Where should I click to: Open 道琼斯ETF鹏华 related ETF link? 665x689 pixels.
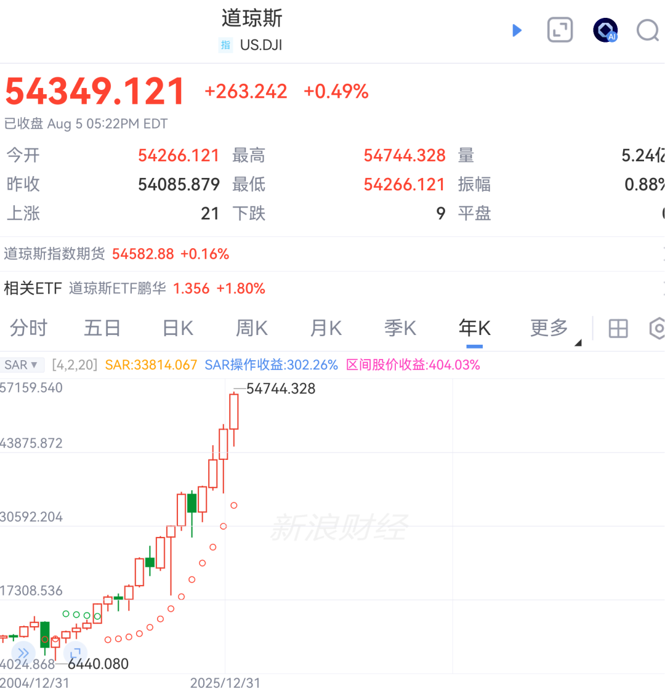(167, 289)
